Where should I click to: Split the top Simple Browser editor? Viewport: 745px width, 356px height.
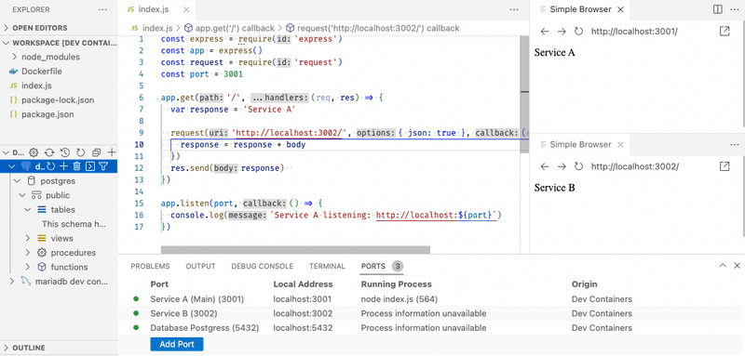pos(718,9)
